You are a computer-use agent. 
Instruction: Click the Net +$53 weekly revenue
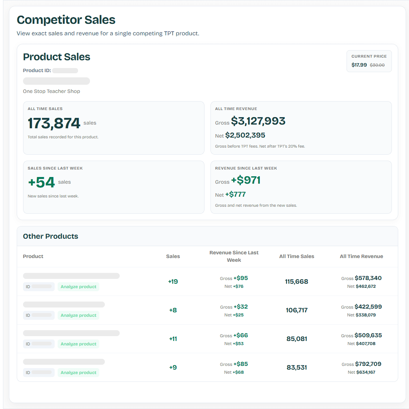click(234, 344)
